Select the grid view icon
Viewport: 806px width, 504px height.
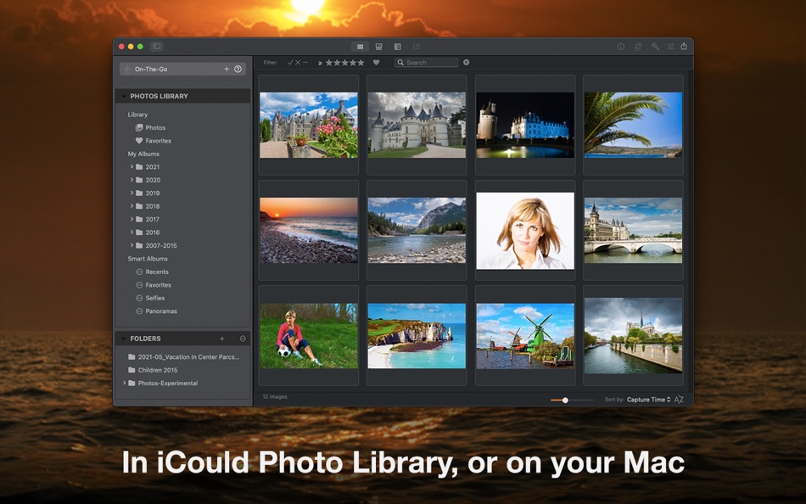360,47
